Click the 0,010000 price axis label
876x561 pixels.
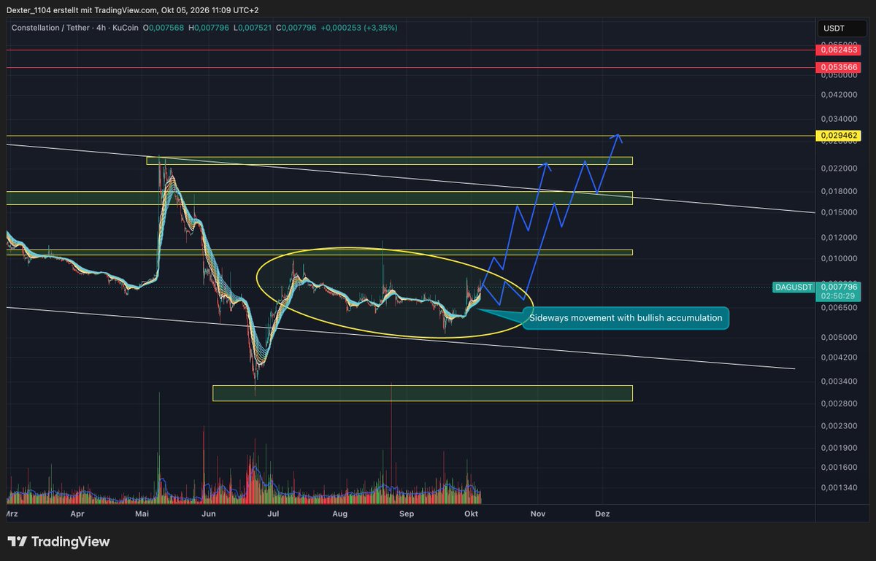click(838, 259)
